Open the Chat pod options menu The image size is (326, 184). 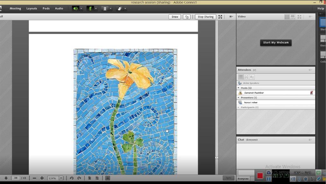(310, 140)
